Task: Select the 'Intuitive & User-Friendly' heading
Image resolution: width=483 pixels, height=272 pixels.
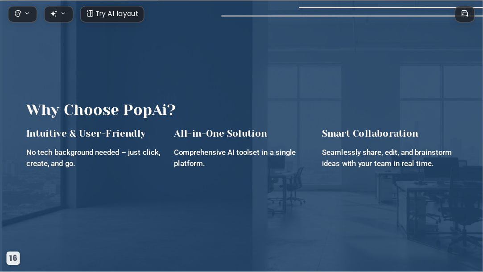Action: pyautogui.click(x=86, y=134)
